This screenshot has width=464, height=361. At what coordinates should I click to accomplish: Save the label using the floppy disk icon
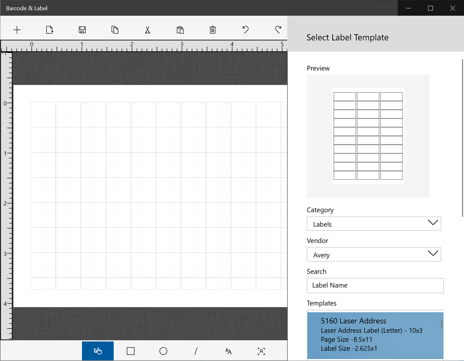pyautogui.click(x=82, y=30)
